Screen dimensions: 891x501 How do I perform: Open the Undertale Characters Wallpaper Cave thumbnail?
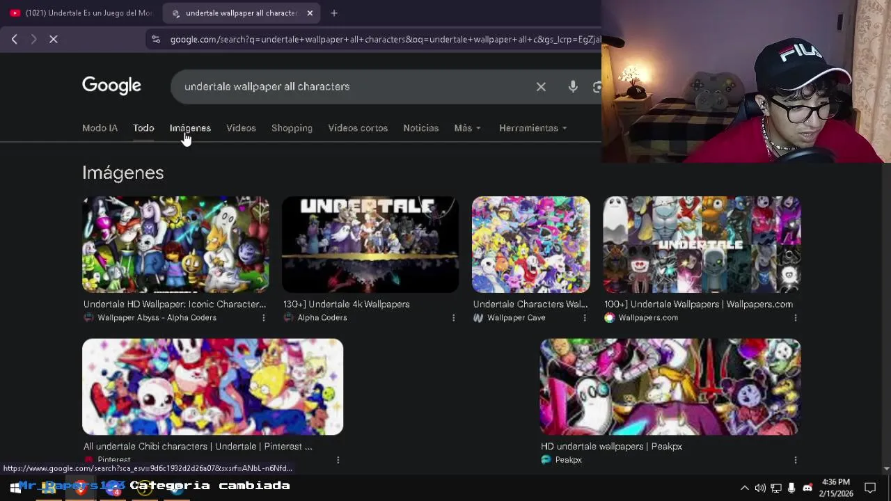(531, 244)
